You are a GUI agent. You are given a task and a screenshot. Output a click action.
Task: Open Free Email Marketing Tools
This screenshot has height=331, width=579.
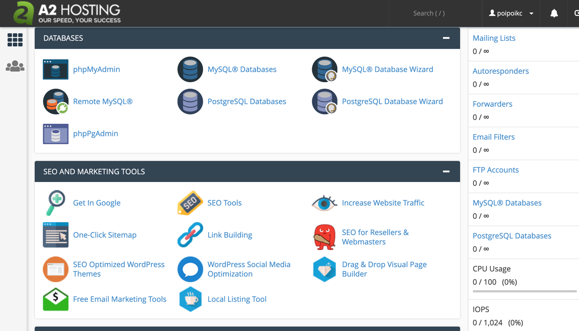tap(119, 299)
